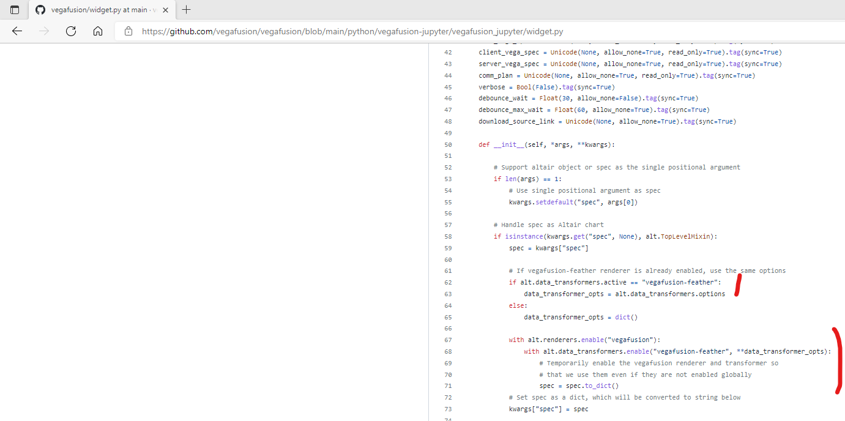Click the debounce_max_wait = Float(60 line
This screenshot has height=421, width=845.
coord(594,110)
